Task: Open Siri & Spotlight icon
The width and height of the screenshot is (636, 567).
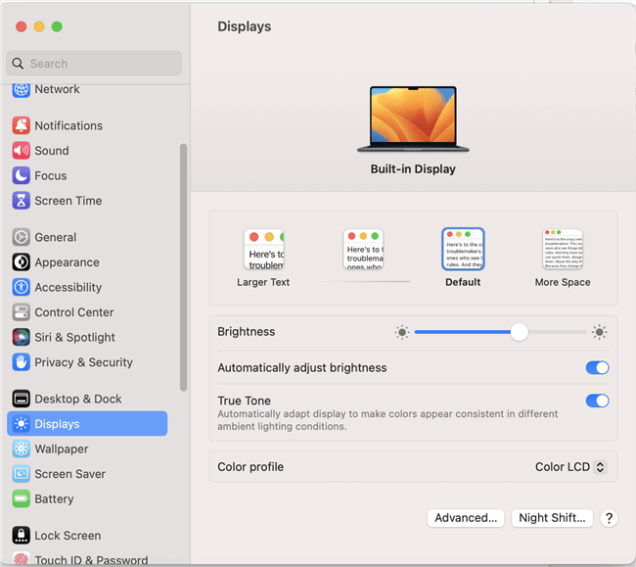Action: (x=21, y=337)
